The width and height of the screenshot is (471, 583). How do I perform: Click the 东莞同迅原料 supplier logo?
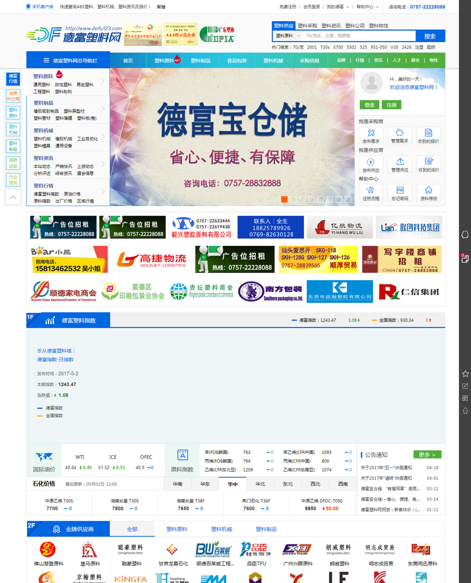(x=422, y=550)
